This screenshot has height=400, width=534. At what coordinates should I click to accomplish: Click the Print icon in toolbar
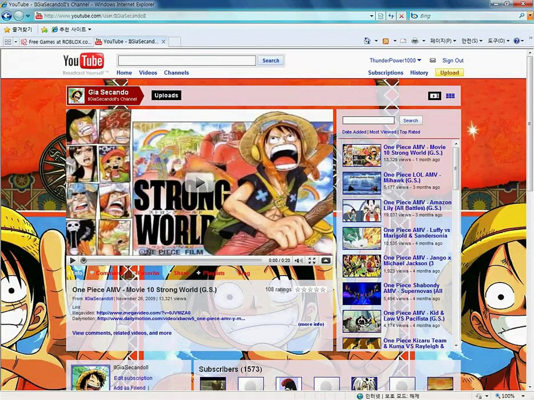click(415, 41)
